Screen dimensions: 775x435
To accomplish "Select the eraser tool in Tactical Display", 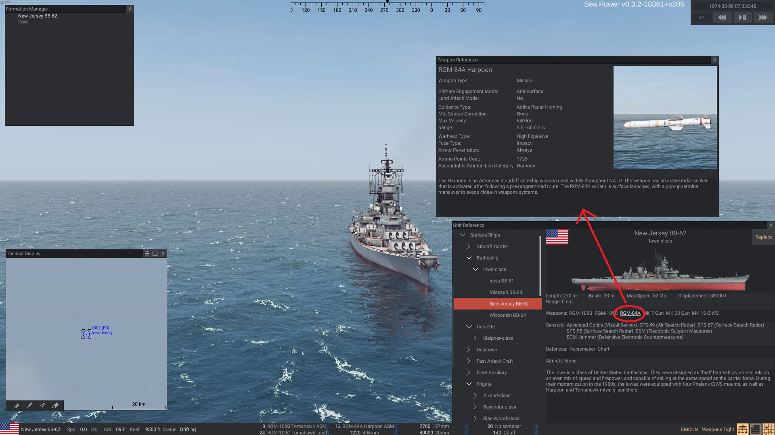I will pyautogui.click(x=56, y=405).
